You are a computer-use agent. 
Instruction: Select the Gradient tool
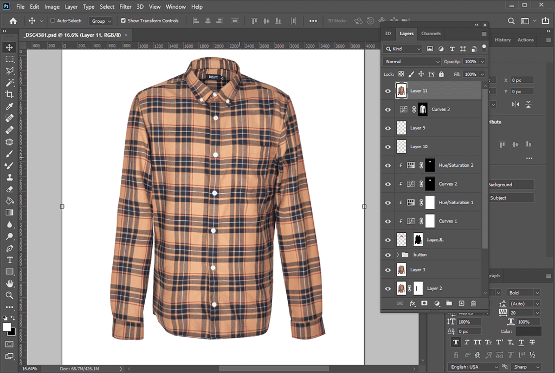10,213
